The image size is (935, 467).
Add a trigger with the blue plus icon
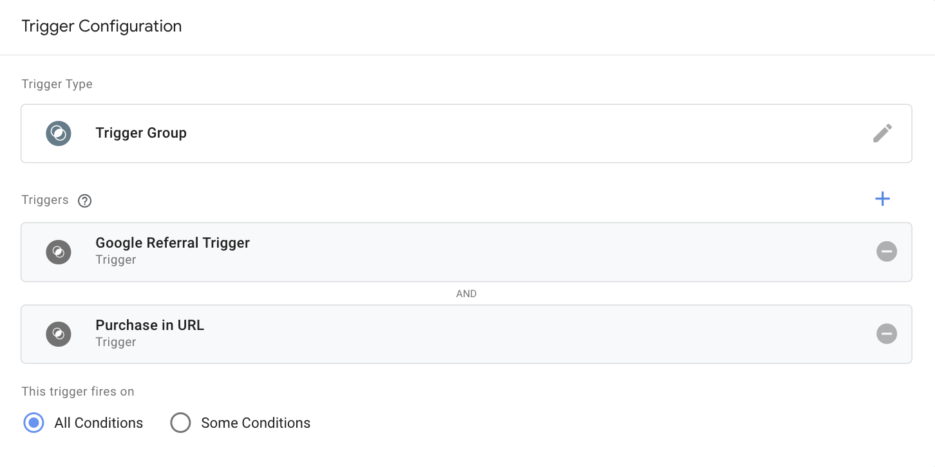(882, 199)
